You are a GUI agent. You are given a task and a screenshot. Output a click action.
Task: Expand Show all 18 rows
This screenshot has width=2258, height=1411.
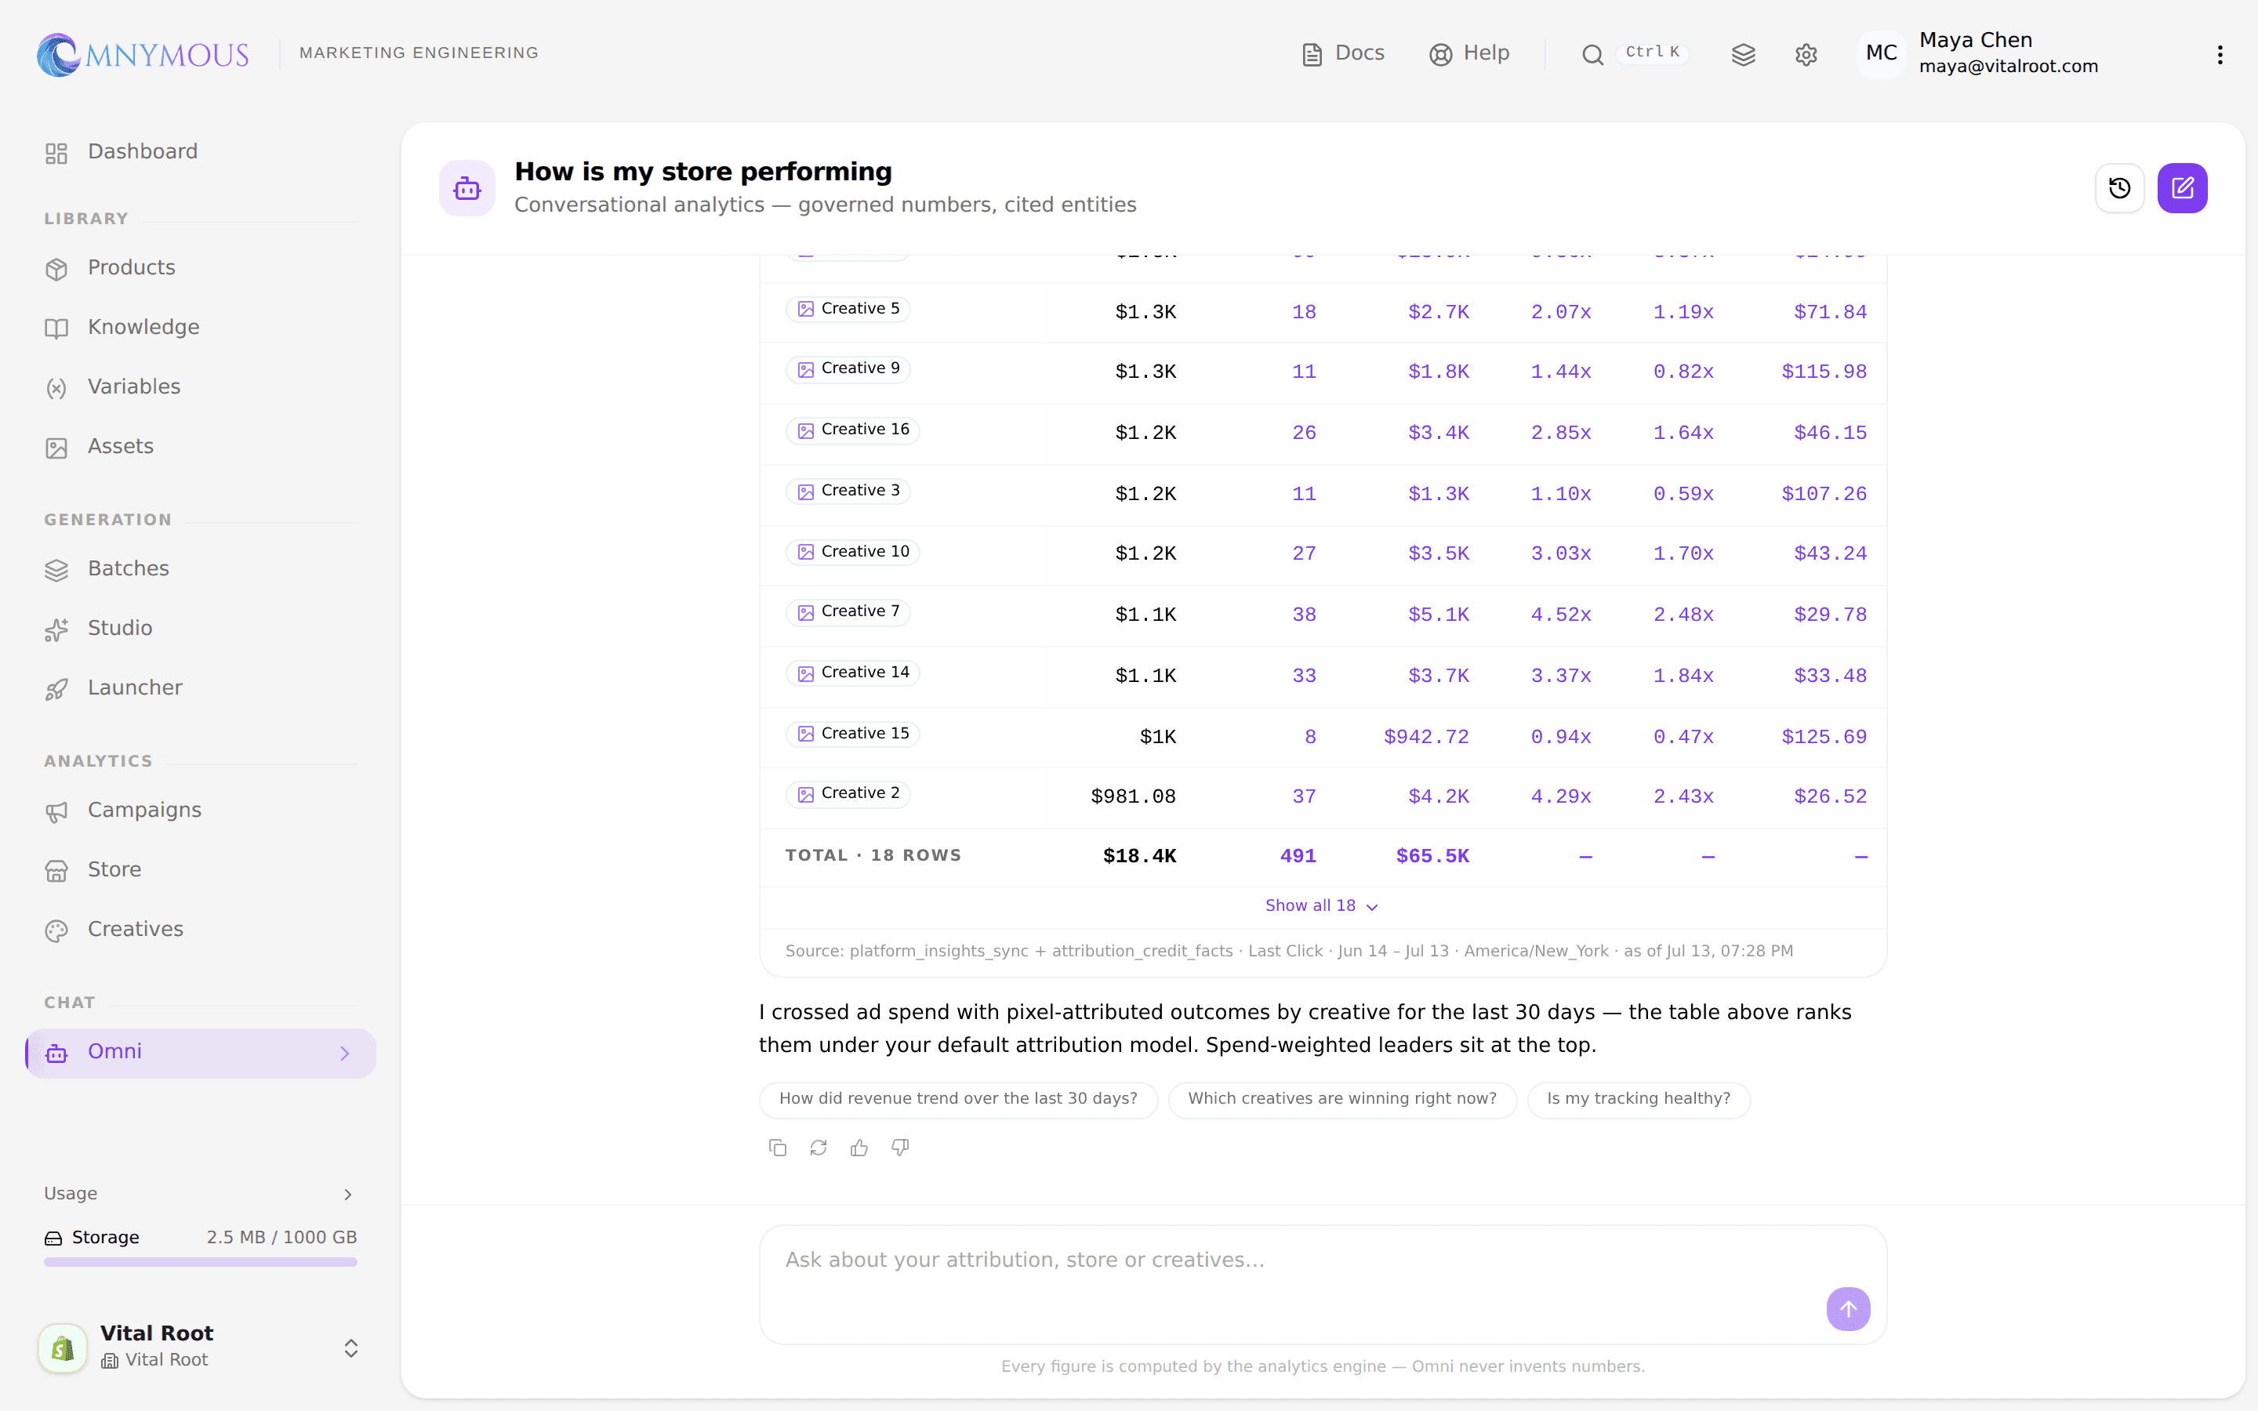[x=1321, y=905]
